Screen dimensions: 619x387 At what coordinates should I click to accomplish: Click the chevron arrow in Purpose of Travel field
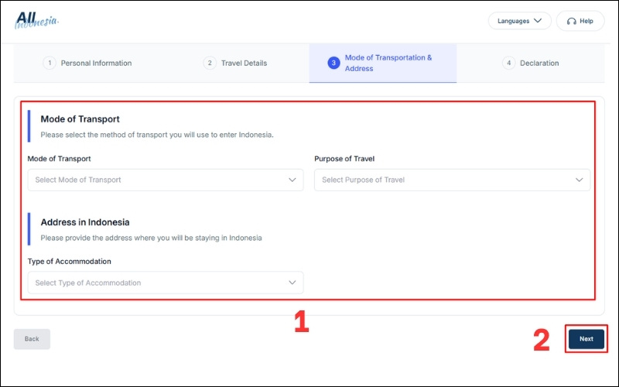pos(580,180)
